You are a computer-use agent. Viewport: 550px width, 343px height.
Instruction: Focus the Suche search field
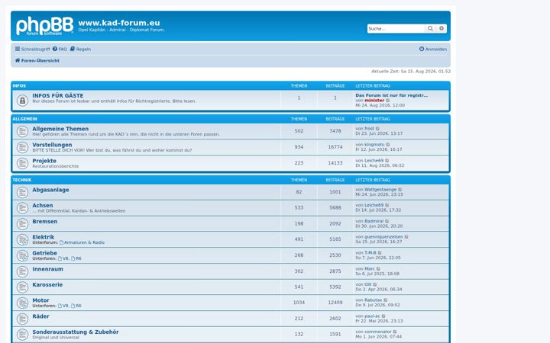(396, 29)
